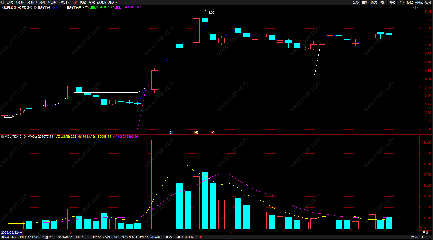Open the 窗口 window tab

(x=23, y=237)
